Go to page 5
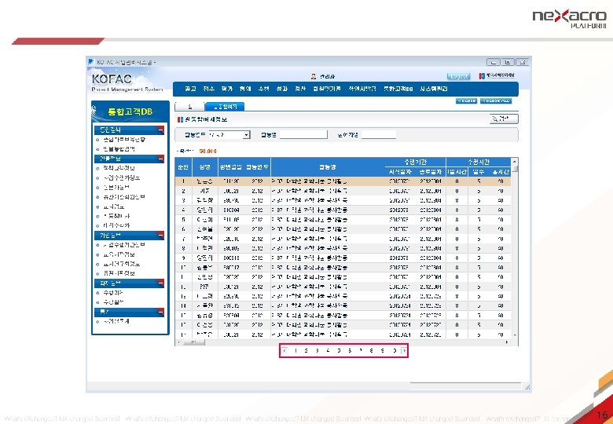Image resolution: width=613 pixels, height=424 pixels. (339, 351)
